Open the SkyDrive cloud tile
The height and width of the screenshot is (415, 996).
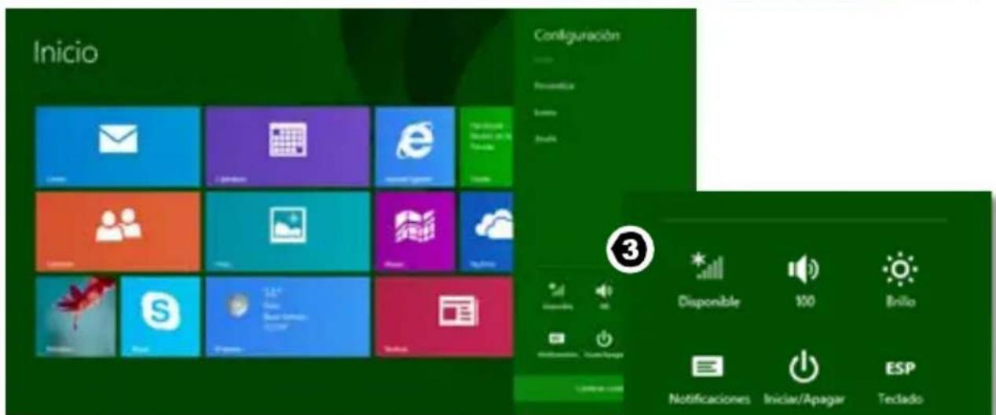coord(486,232)
